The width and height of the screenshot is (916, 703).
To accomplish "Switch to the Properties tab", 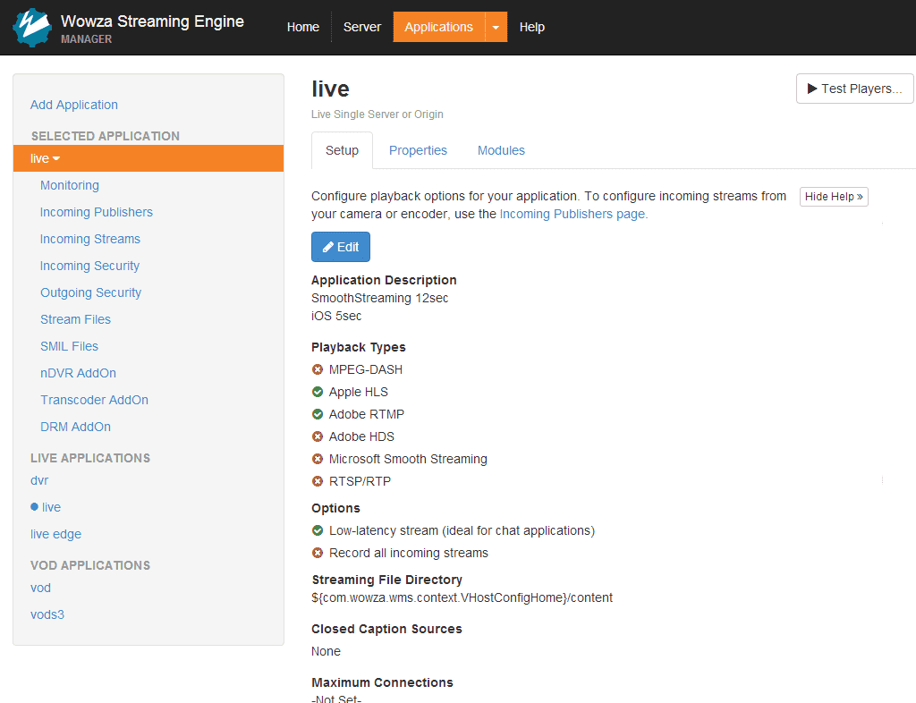I will (x=418, y=150).
